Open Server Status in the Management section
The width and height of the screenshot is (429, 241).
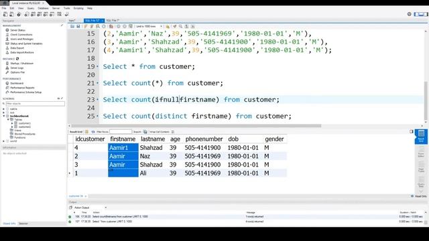[x=18, y=30]
